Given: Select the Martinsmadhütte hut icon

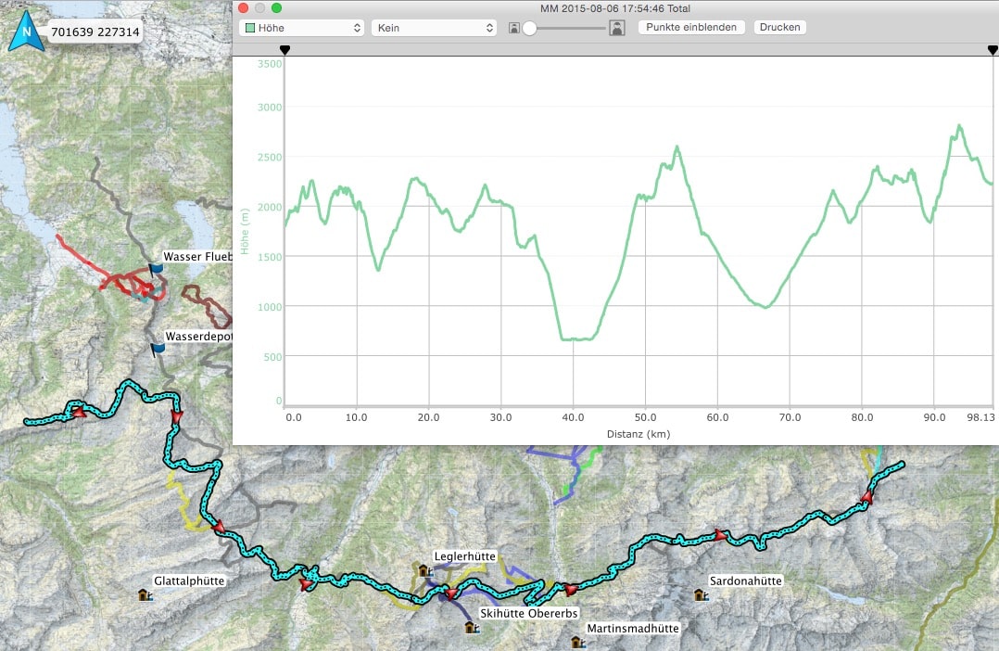Looking at the screenshot, I should pyautogui.click(x=578, y=642).
